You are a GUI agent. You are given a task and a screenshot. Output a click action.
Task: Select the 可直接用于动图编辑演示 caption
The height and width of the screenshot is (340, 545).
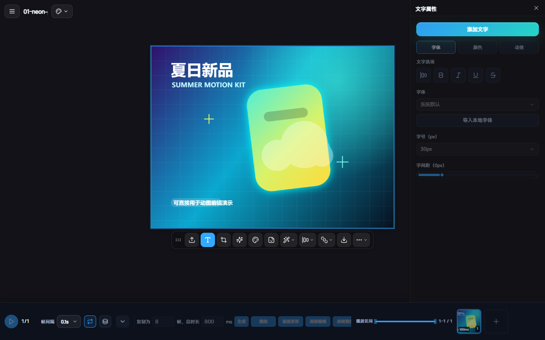pyautogui.click(x=203, y=203)
